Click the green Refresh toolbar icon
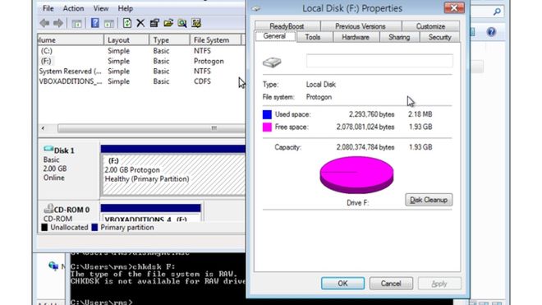Viewport: 542px width, 305px height. click(x=126, y=23)
